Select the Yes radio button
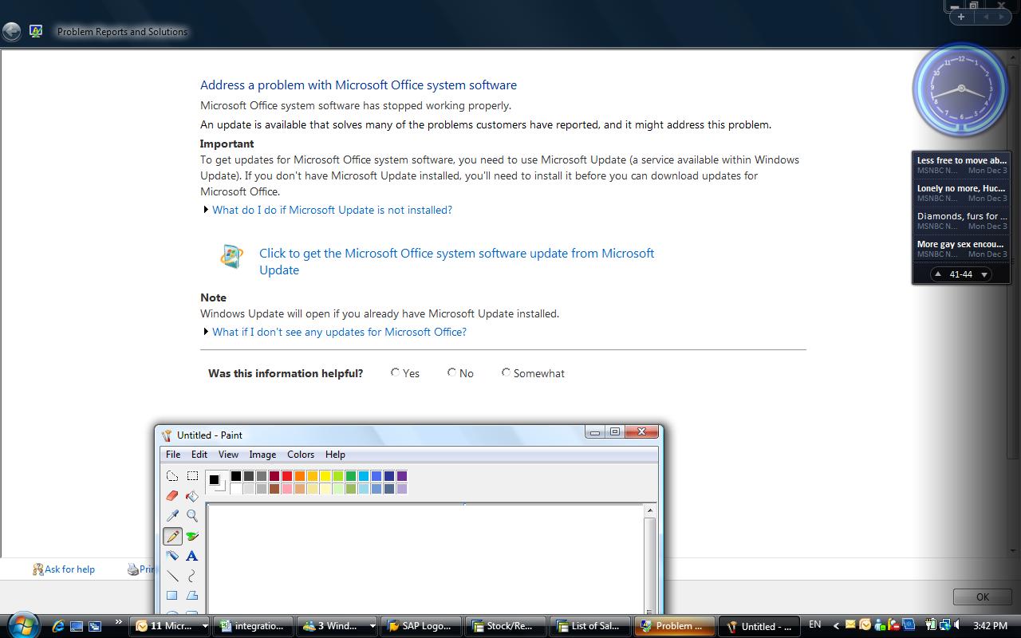This screenshot has width=1021, height=638. pos(396,372)
